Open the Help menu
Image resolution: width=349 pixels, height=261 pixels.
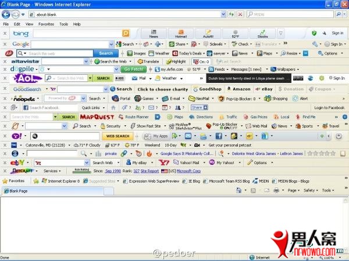click(x=77, y=24)
